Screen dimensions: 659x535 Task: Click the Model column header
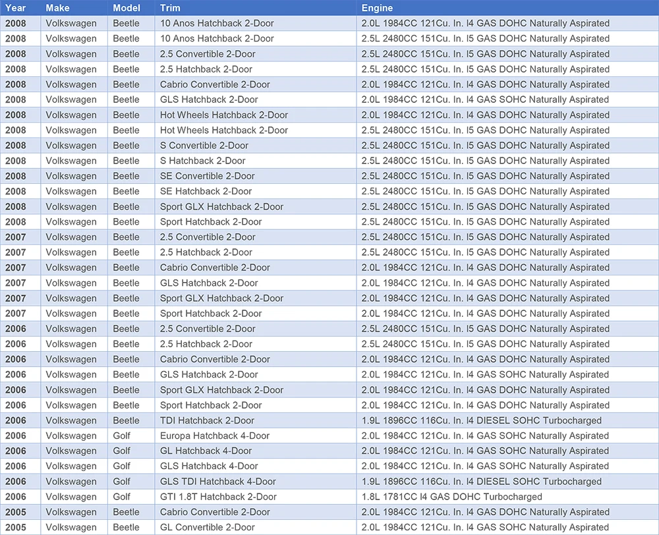[x=131, y=7]
